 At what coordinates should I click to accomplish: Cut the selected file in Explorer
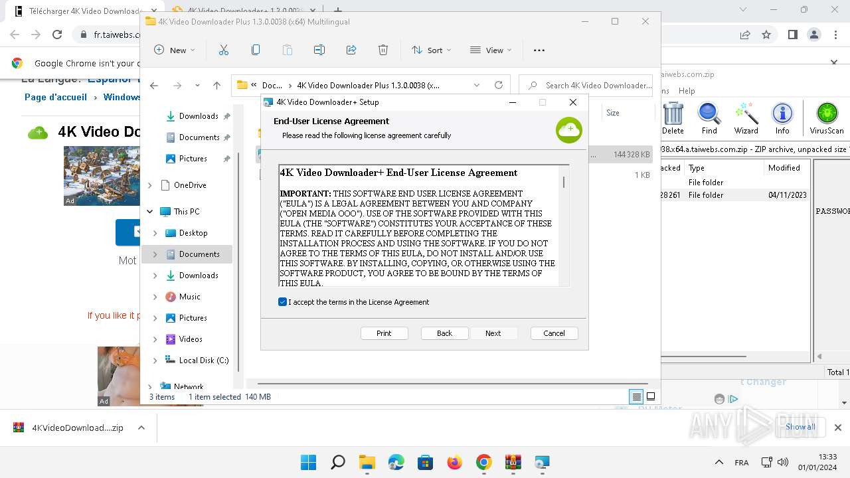coord(224,50)
